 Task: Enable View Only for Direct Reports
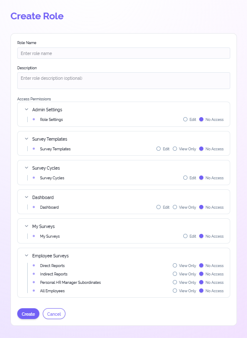(x=175, y=266)
